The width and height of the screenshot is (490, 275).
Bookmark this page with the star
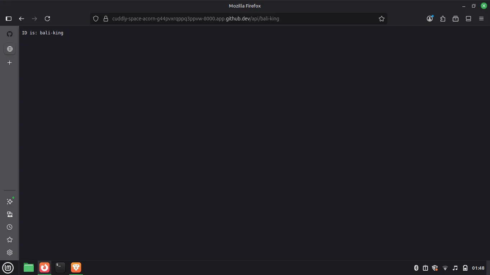pos(381,19)
